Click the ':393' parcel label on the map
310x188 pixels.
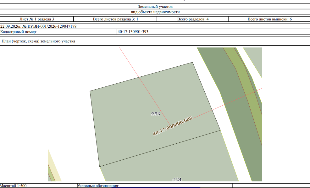(x=155, y=114)
